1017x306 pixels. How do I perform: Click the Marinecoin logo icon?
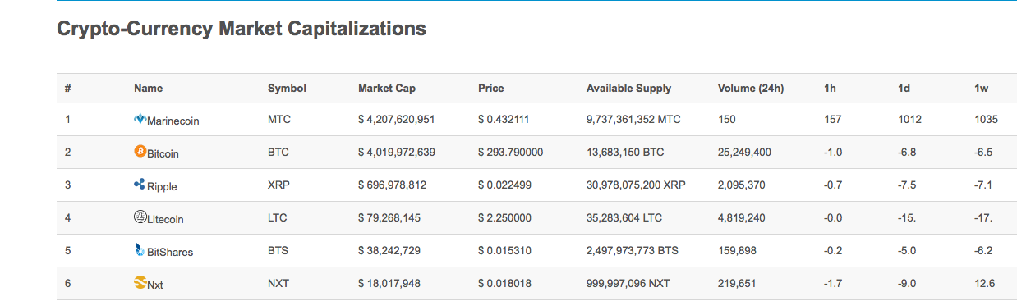pos(140,119)
